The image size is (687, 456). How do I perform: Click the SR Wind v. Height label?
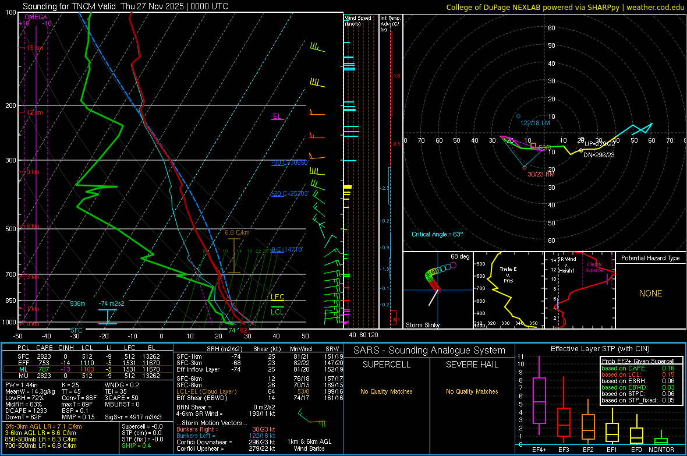566,265
